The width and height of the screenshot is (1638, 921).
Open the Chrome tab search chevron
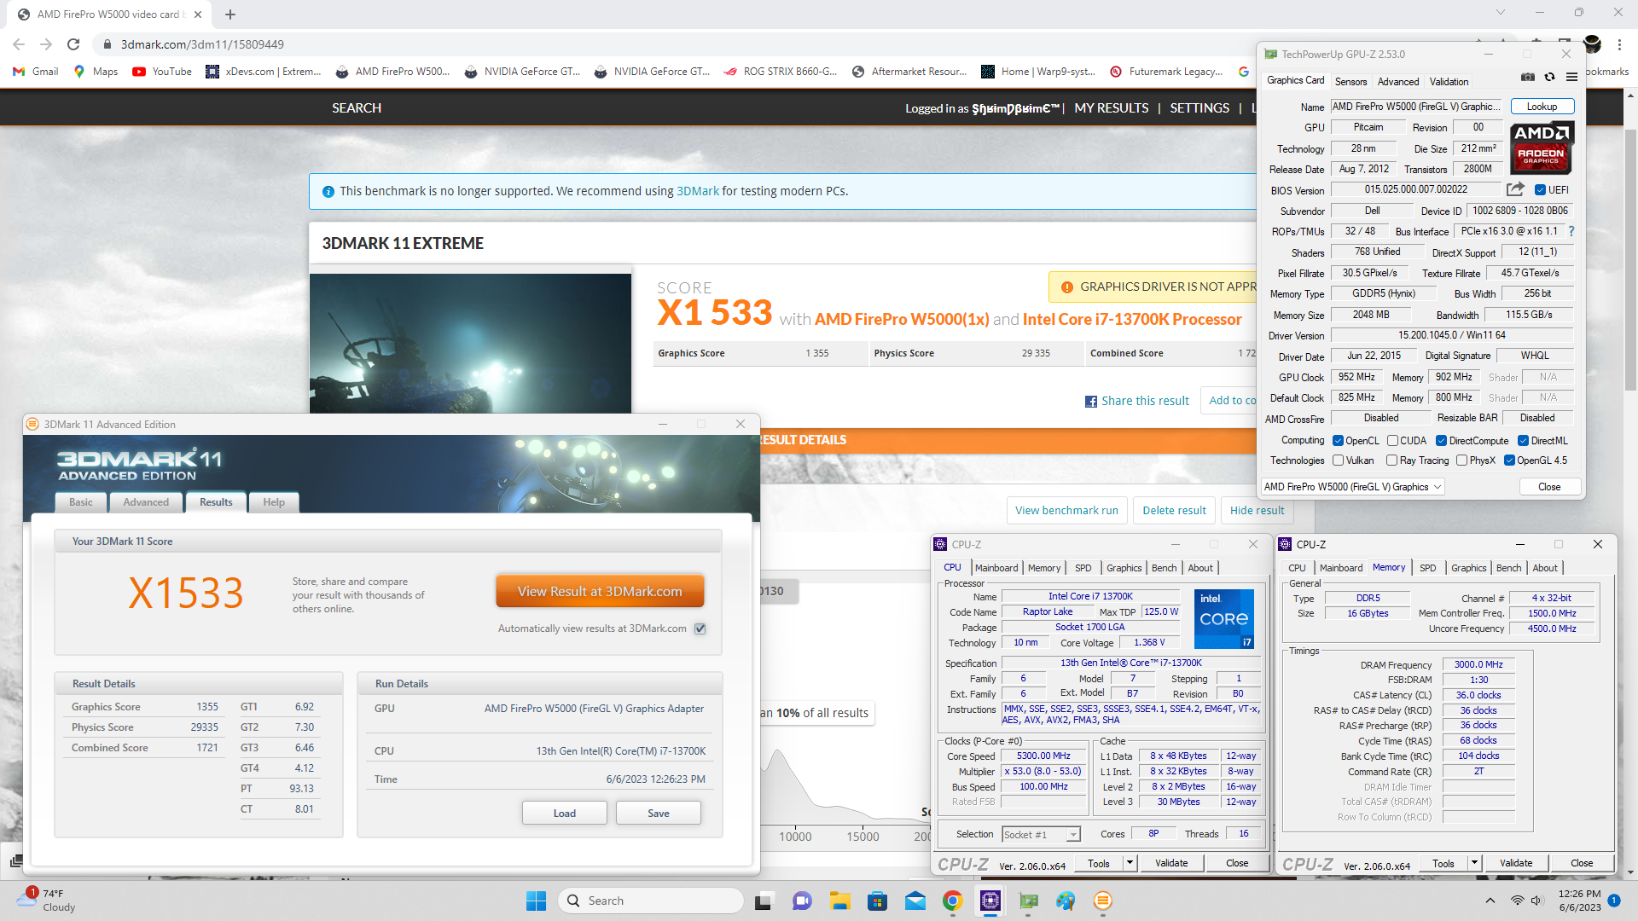pos(1501,13)
